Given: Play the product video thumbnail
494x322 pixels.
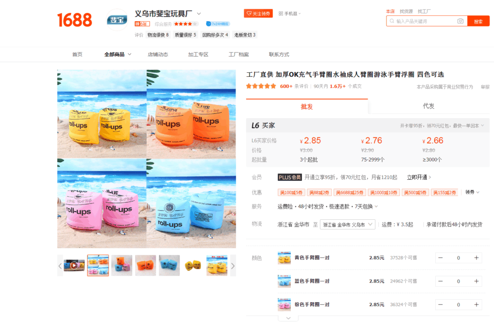Looking at the screenshot, I should pyautogui.click(x=74, y=265).
